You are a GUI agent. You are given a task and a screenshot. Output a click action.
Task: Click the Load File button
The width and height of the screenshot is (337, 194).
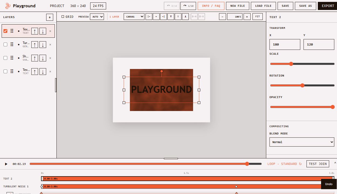[x=263, y=6]
